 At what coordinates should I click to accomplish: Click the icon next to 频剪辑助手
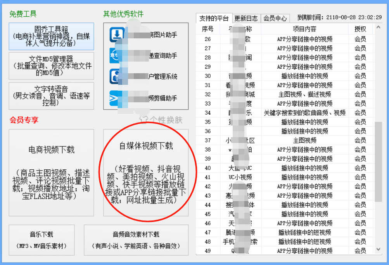click(x=116, y=98)
